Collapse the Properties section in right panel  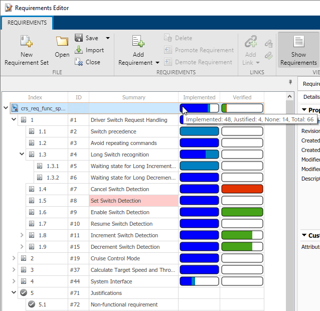click(304, 110)
